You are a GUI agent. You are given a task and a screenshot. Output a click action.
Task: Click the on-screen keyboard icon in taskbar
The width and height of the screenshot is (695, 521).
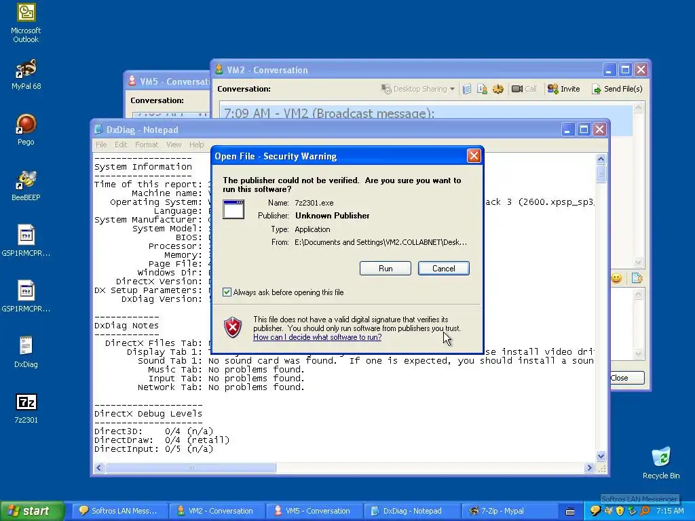tap(570, 512)
